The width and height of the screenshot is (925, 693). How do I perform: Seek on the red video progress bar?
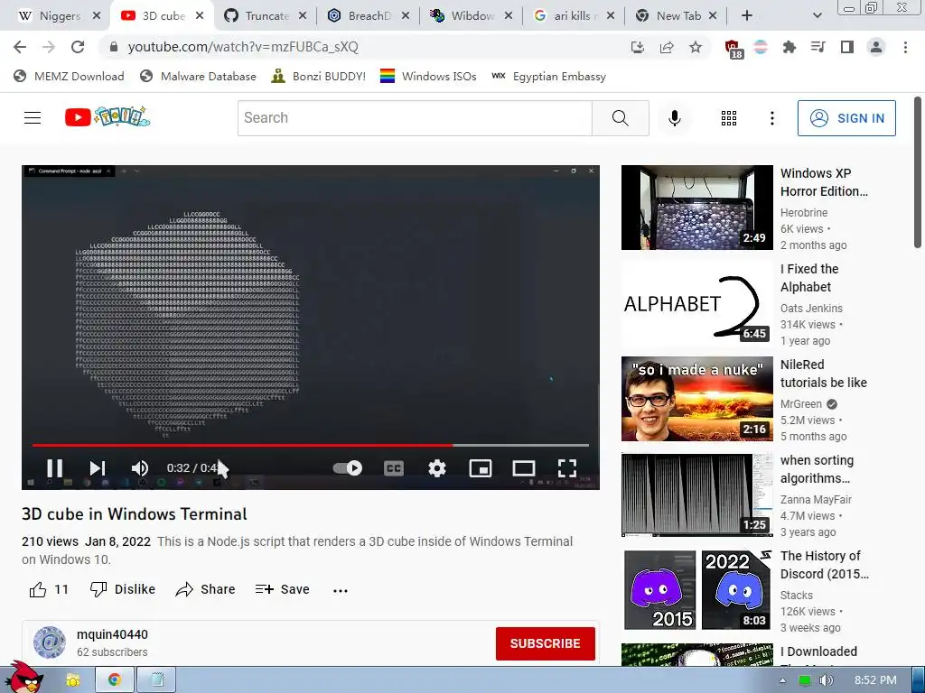pyautogui.click(x=311, y=445)
